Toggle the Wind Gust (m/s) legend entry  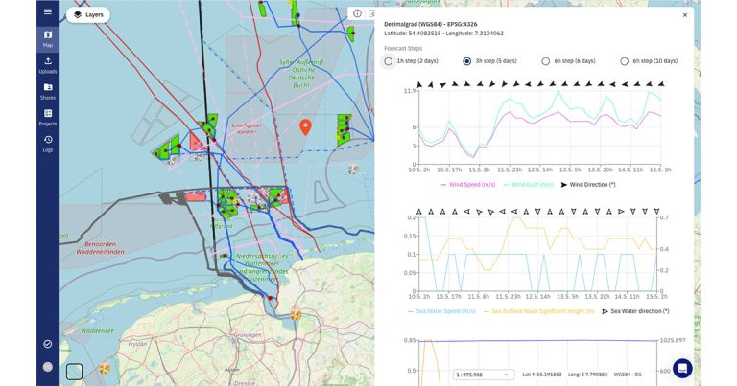tap(529, 185)
